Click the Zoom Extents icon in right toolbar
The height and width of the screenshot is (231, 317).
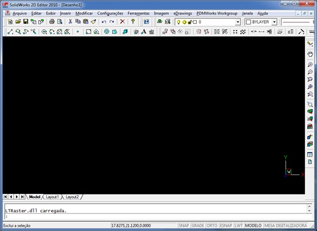click(x=310, y=87)
